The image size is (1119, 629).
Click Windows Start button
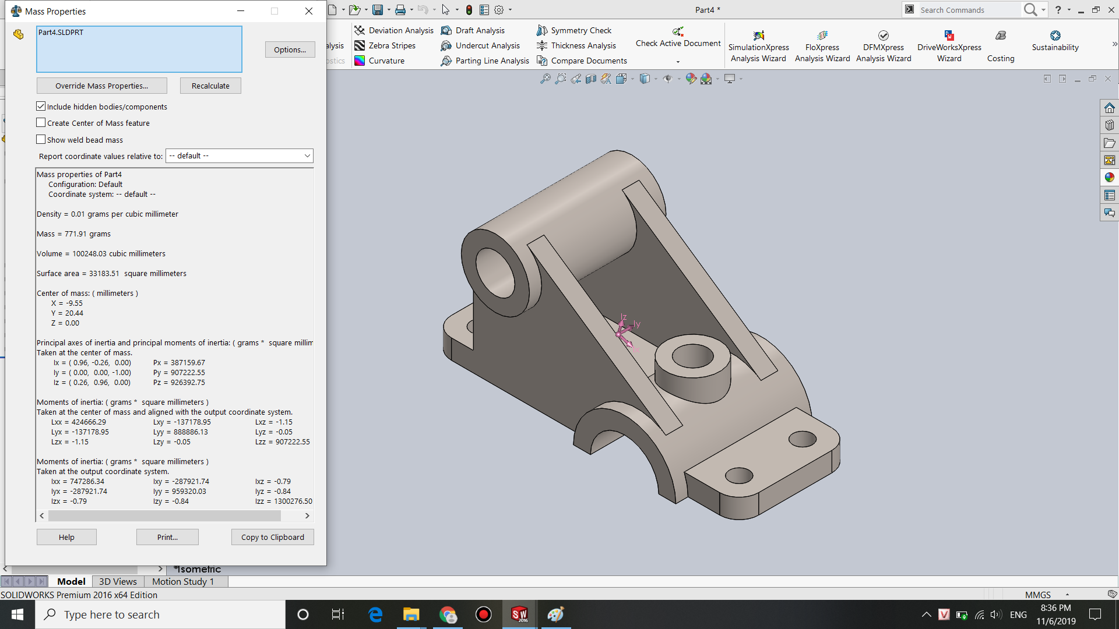coord(17,614)
